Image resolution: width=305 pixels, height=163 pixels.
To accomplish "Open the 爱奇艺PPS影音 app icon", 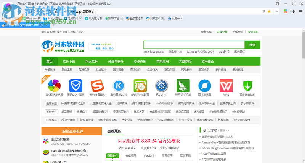I will pyautogui.click(x=140, y=86).
